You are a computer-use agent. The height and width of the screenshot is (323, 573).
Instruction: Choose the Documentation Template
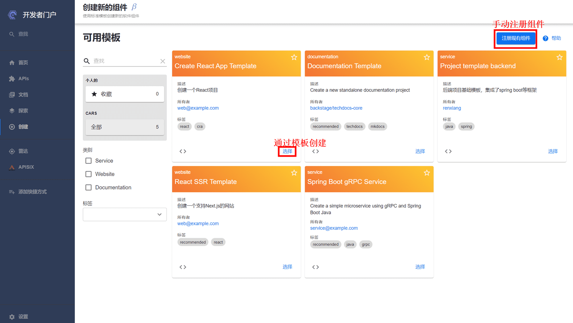(x=420, y=151)
